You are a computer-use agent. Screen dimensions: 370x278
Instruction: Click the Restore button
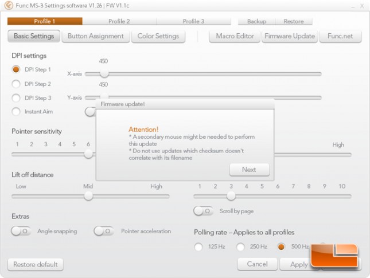click(x=294, y=21)
